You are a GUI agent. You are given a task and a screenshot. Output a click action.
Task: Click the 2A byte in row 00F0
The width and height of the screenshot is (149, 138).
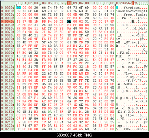pyautogui.click(x=36, y=60)
